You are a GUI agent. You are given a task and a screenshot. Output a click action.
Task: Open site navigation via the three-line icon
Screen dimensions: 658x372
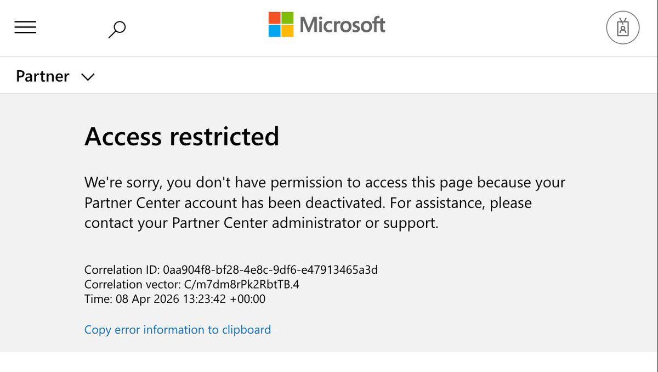(x=26, y=27)
